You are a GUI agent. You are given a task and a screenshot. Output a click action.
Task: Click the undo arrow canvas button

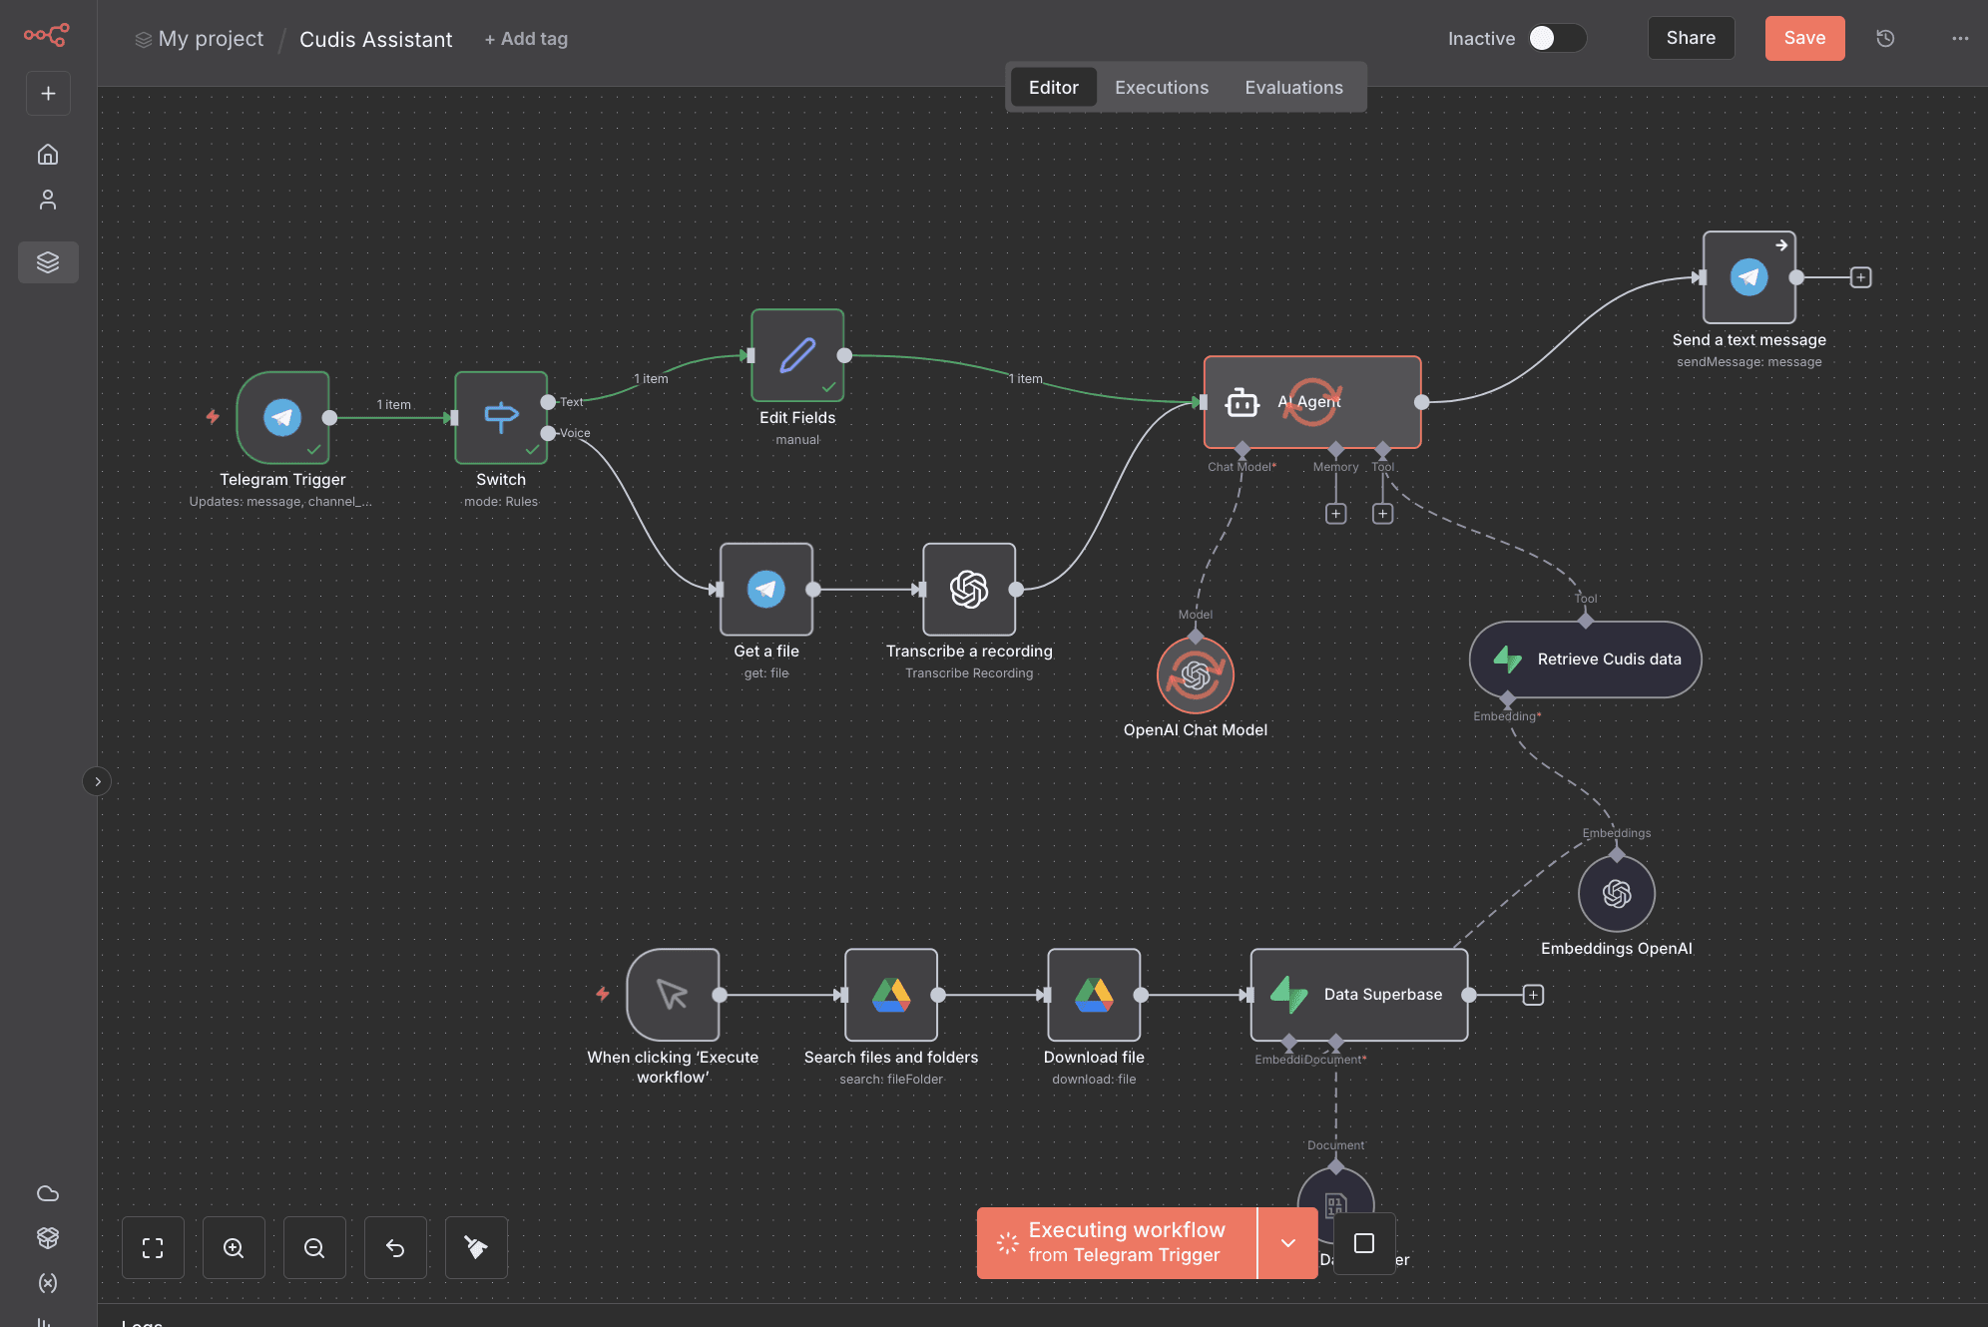(395, 1247)
